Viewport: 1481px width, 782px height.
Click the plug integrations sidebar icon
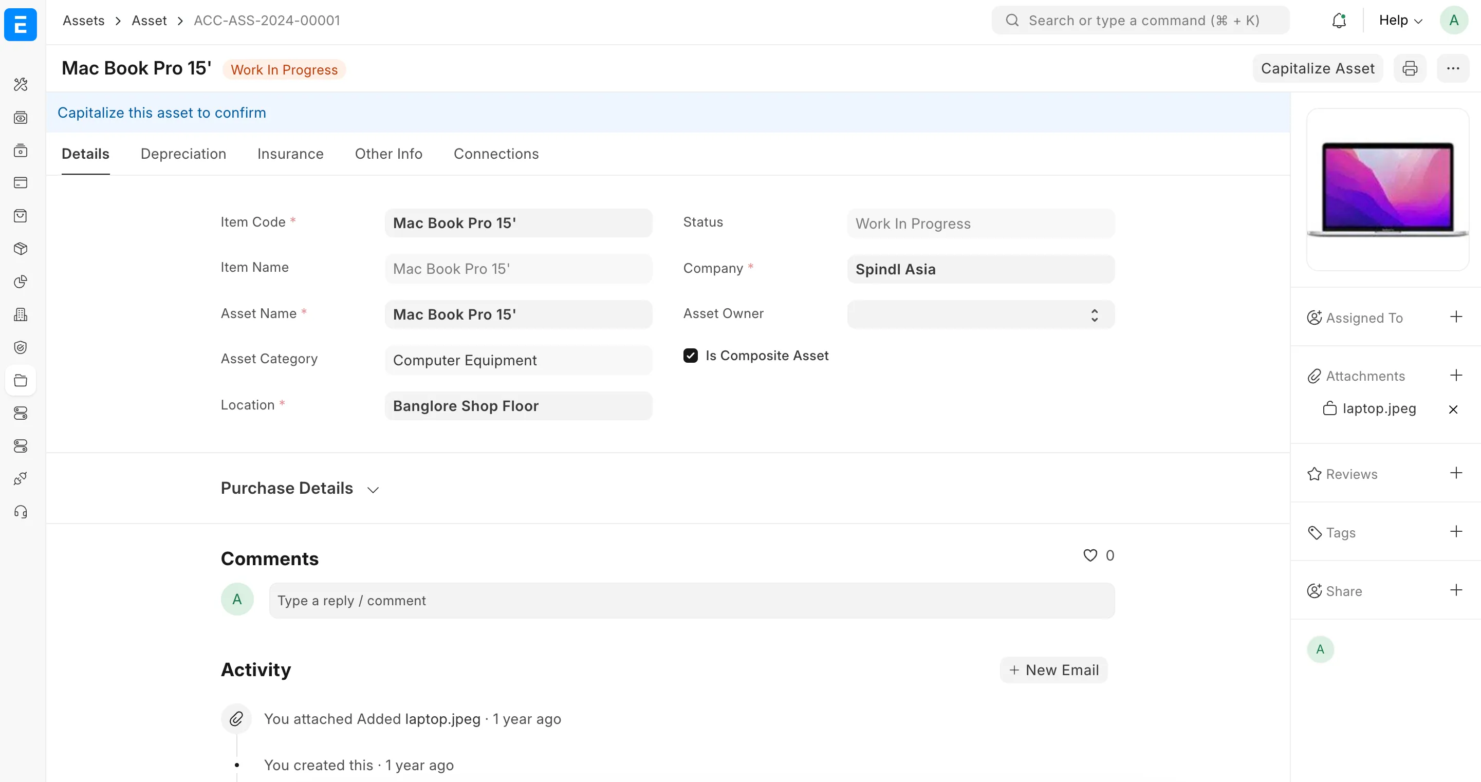pos(21,478)
